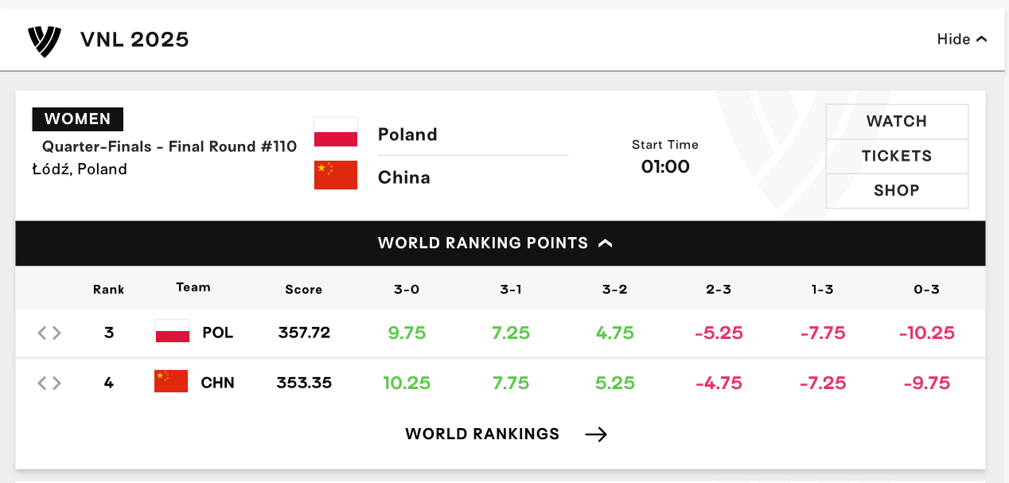Select the China team name

[x=404, y=177]
